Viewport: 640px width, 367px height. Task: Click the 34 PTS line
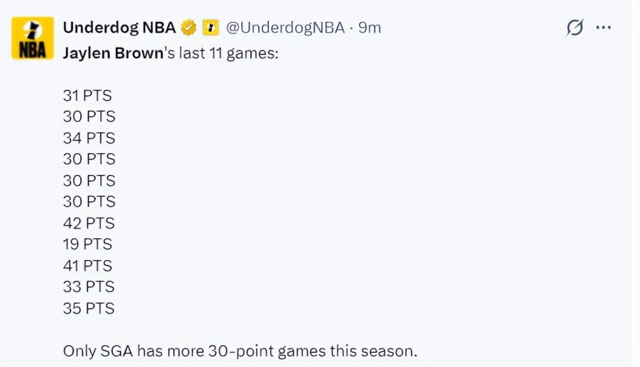pyautogui.click(x=89, y=138)
